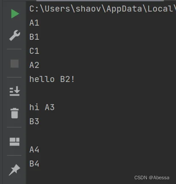This screenshot has width=176, height=184.
Task: Toggle the Scroll to End icon
Action: point(15,91)
